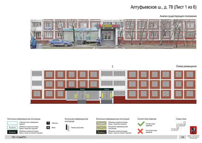Click the committee caption under the coat of arms
The width and height of the screenshot is (202, 143).
(193, 137)
